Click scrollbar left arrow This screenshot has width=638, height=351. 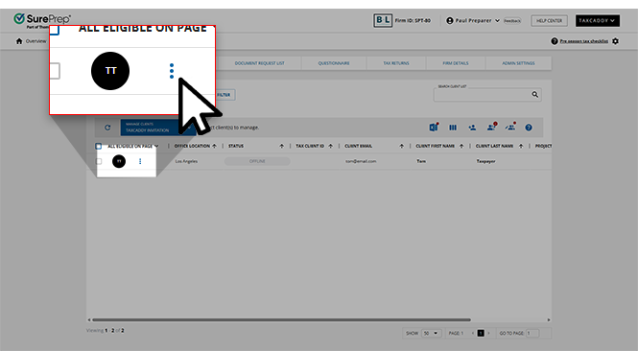89,320
